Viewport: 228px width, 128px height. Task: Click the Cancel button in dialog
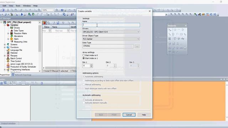[x=129, y=114]
